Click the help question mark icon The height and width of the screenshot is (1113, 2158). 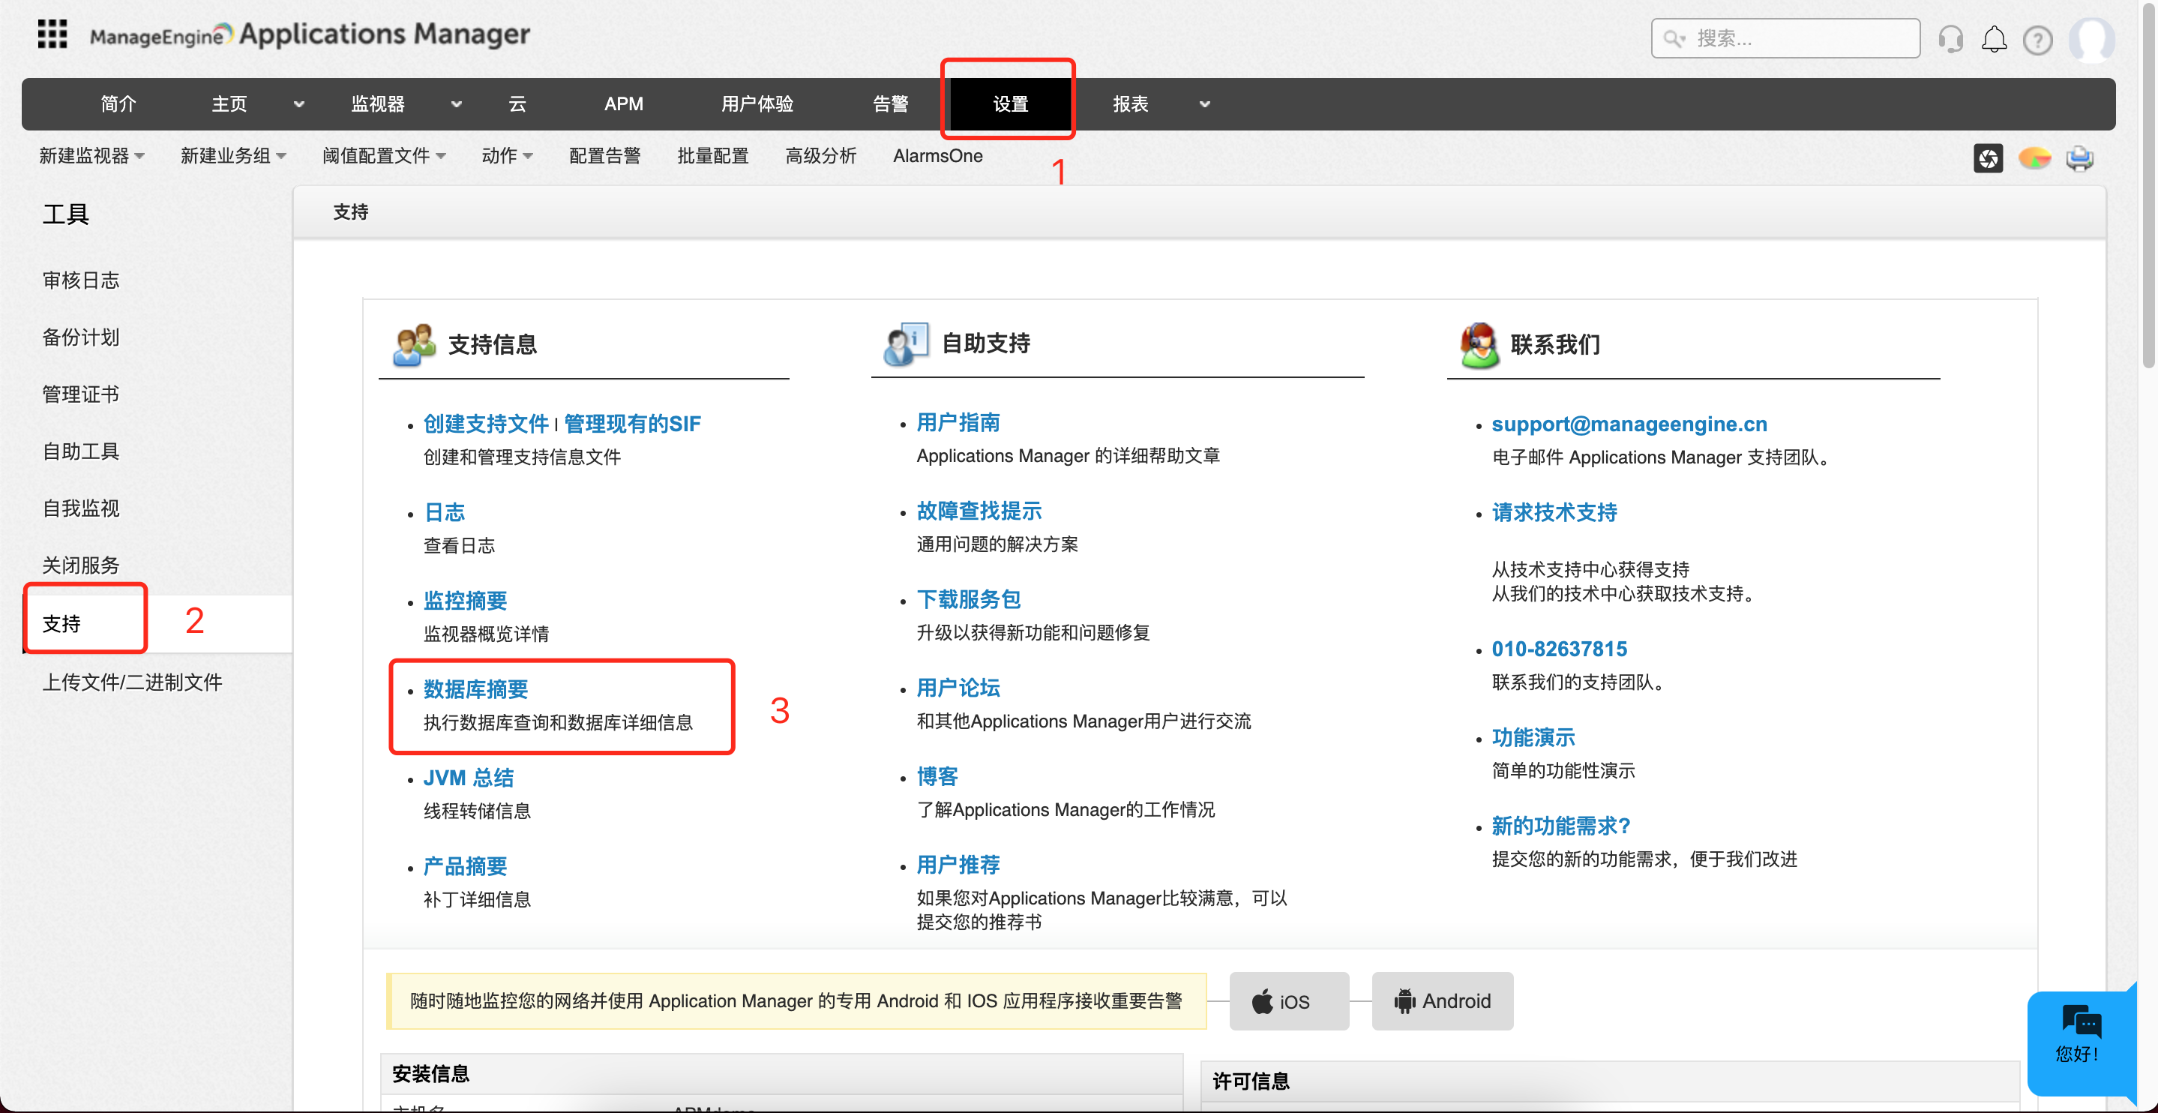click(x=2037, y=40)
